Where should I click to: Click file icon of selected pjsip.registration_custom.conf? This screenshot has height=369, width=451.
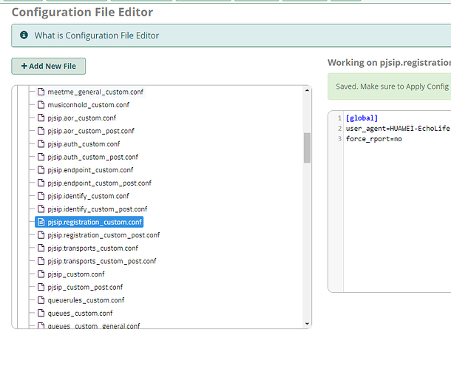41,222
